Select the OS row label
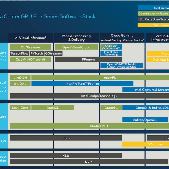The width and height of the screenshot is (169, 169). pos(3,141)
